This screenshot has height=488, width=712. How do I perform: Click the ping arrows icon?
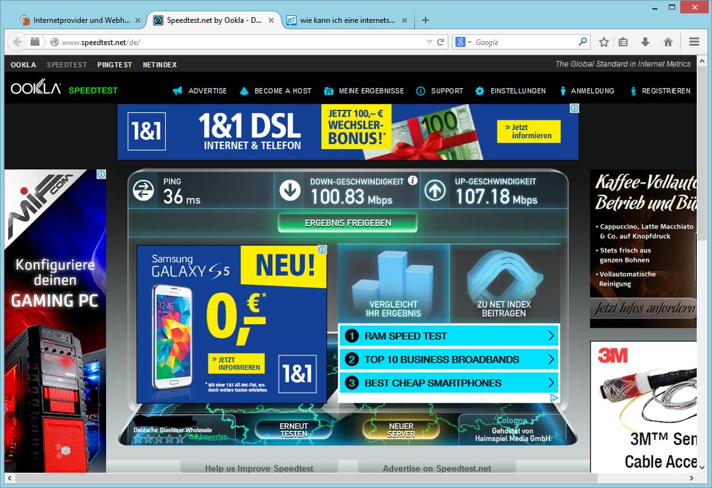pos(144,190)
